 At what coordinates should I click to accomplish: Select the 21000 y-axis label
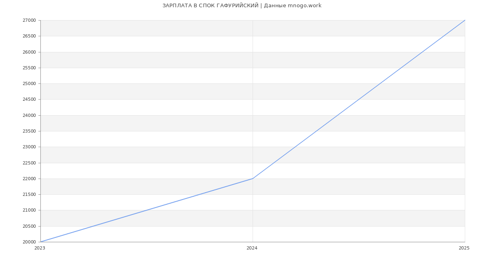coord(29,210)
